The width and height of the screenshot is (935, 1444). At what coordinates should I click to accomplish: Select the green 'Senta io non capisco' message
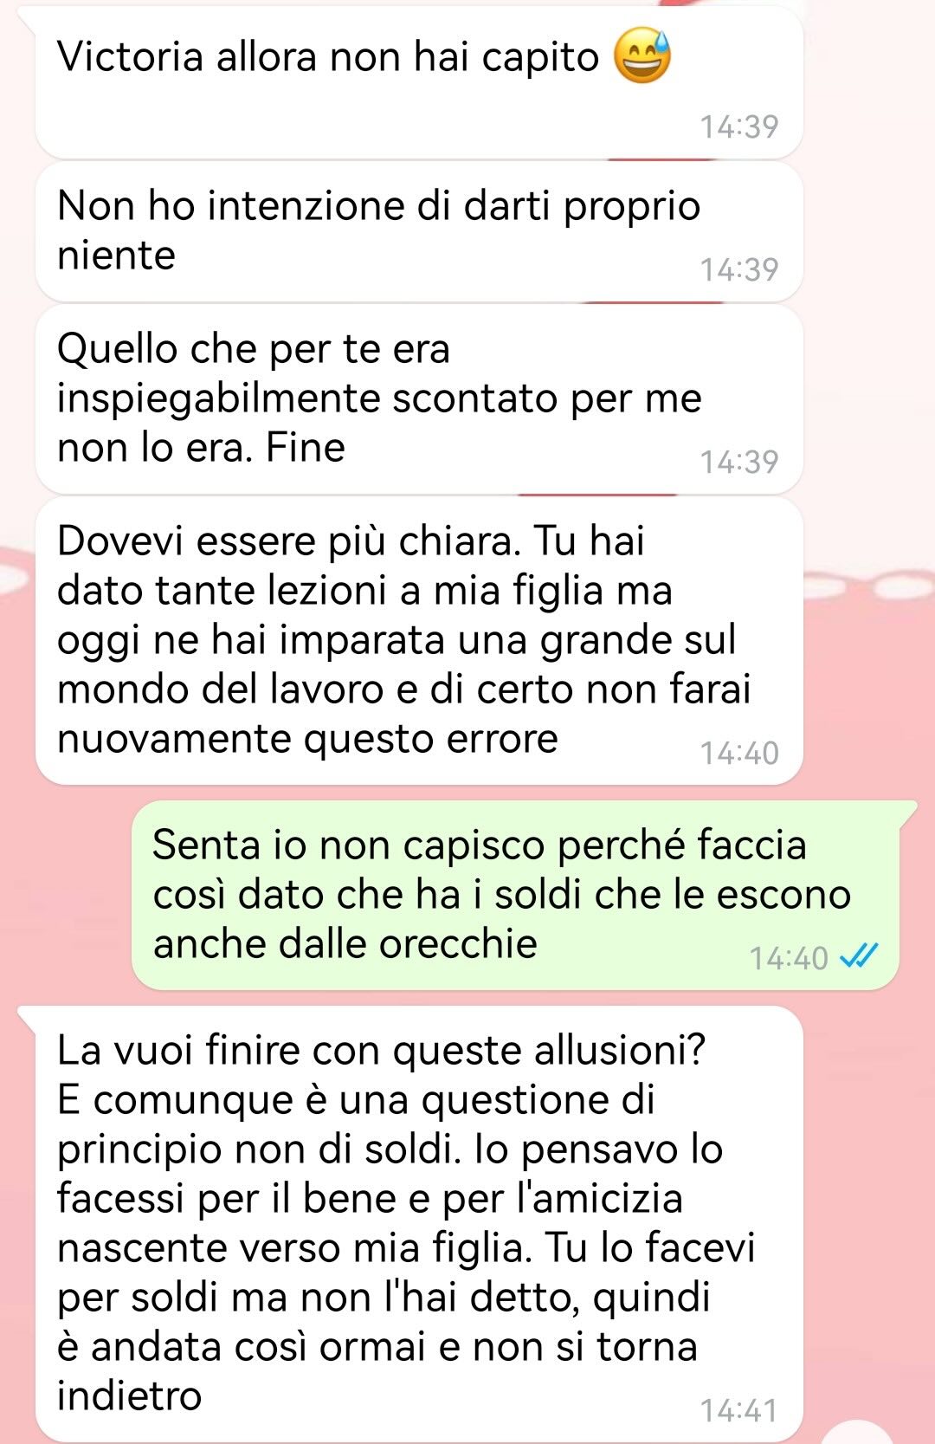point(516,896)
